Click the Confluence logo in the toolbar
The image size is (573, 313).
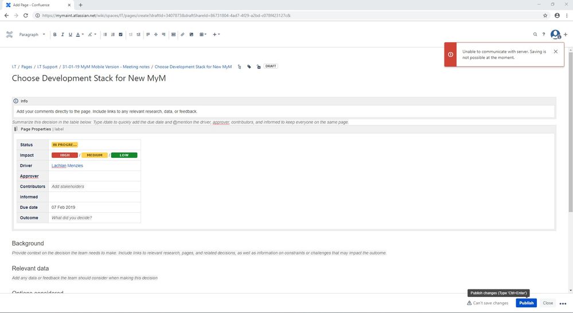click(10, 34)
